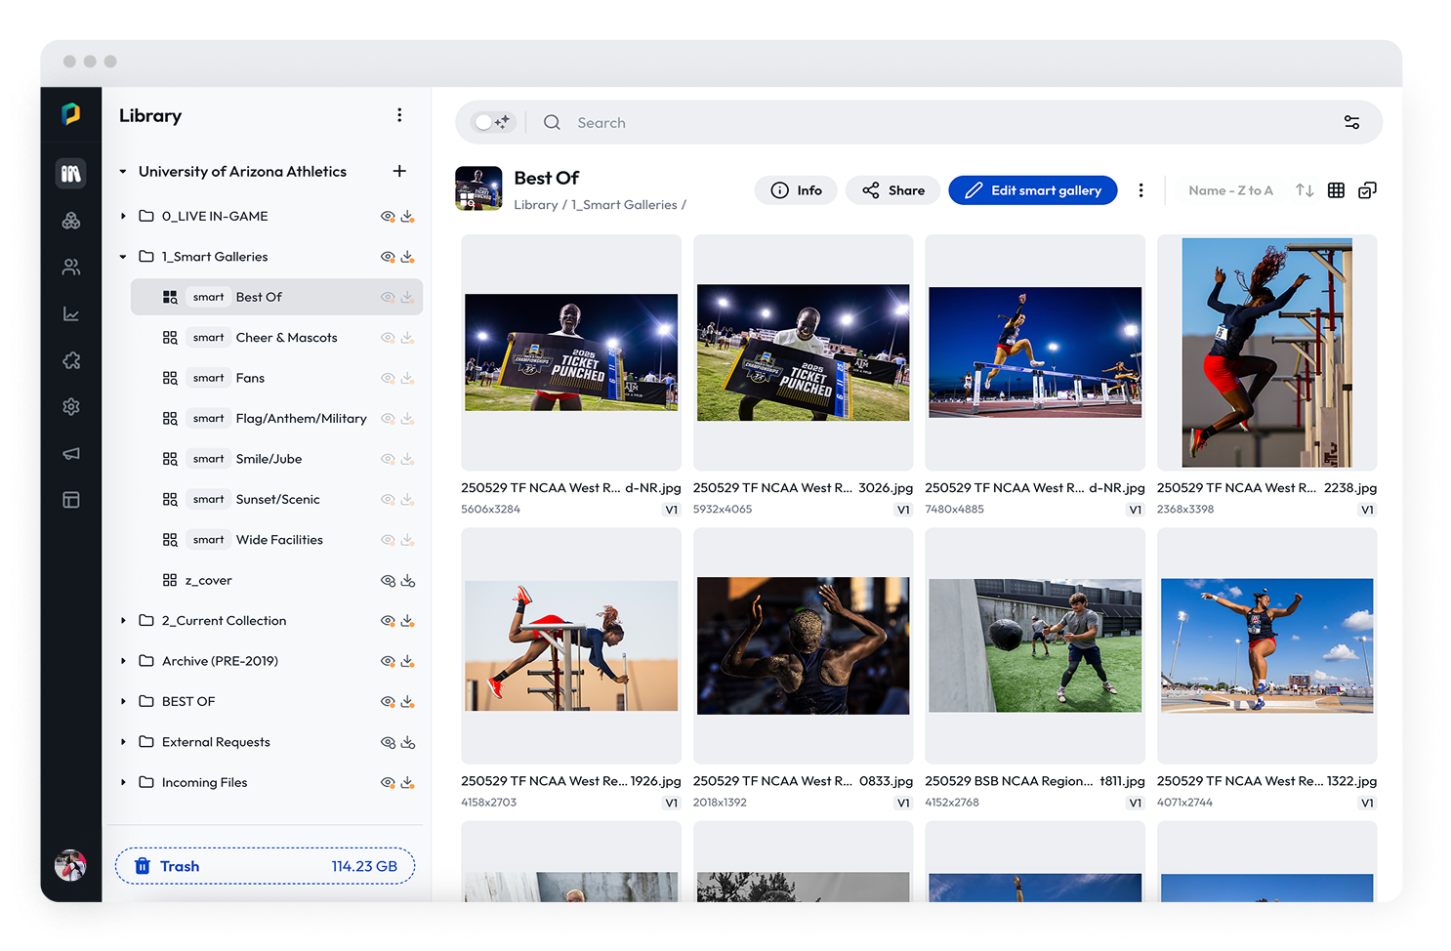Toggle visibility of the z_cover gallery
The width and height of the screenshot is (1451, 951).
(388, 581)
